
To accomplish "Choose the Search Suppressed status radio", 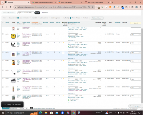I will [x=49, y=18].
